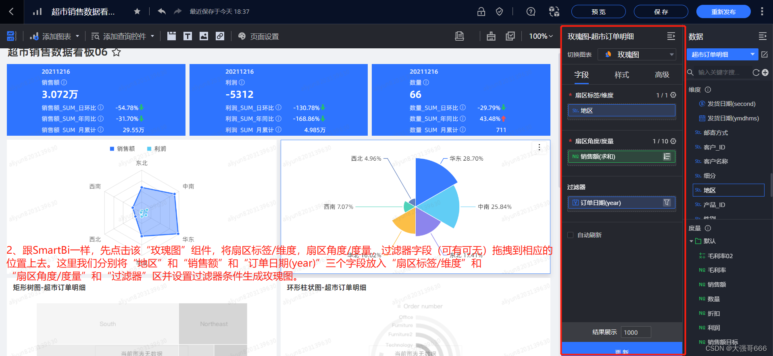Click the 度量 info icon

point(708,228)
